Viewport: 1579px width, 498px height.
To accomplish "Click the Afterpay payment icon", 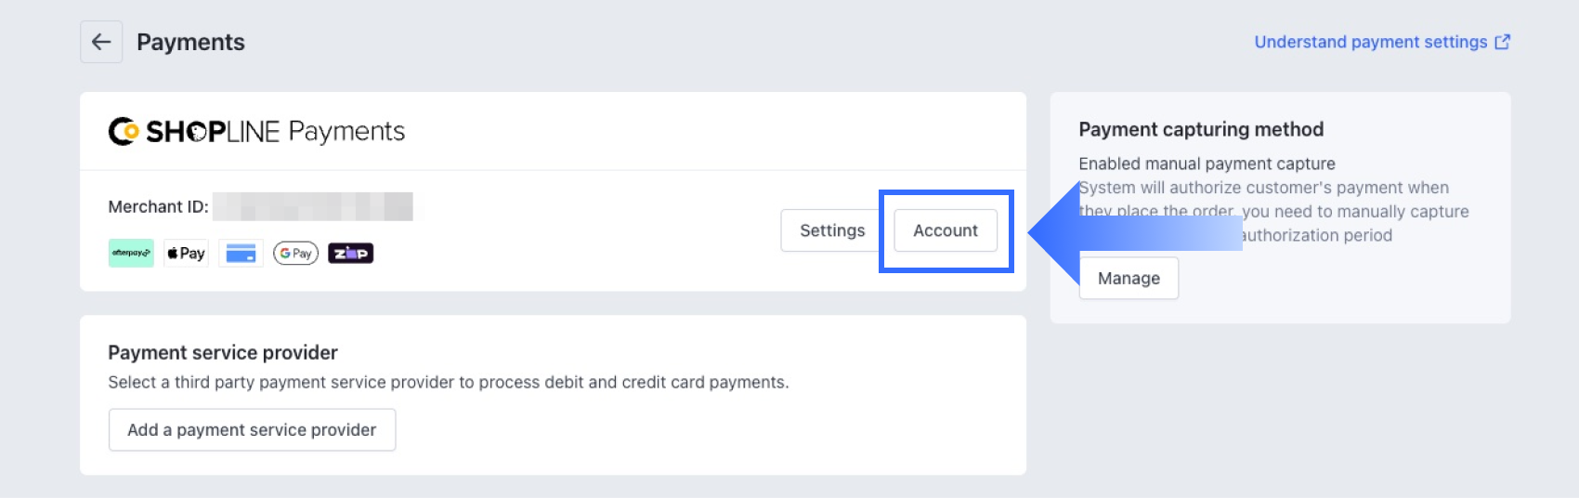I will (x=131, y=253).
